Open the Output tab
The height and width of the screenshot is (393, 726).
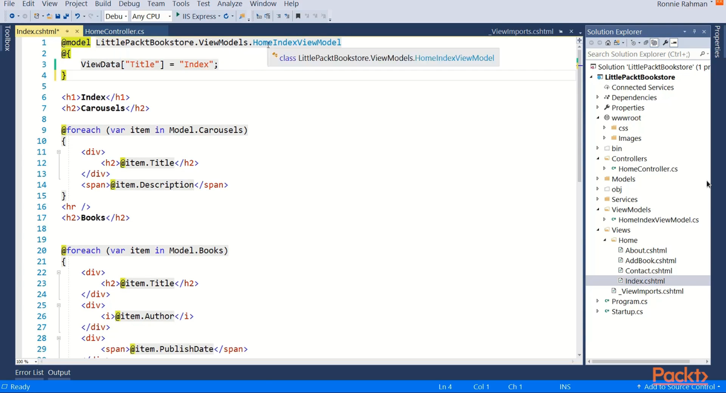[x=59, y=372]
